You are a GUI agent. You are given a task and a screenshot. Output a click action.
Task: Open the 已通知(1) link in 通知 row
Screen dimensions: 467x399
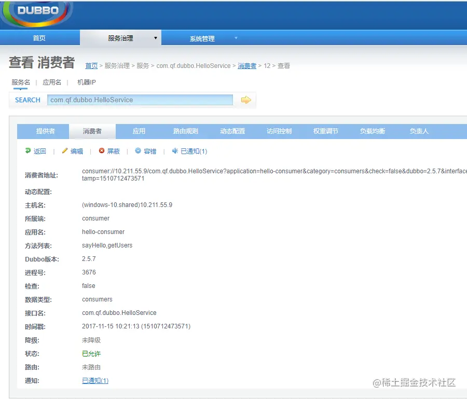point(95,380)
